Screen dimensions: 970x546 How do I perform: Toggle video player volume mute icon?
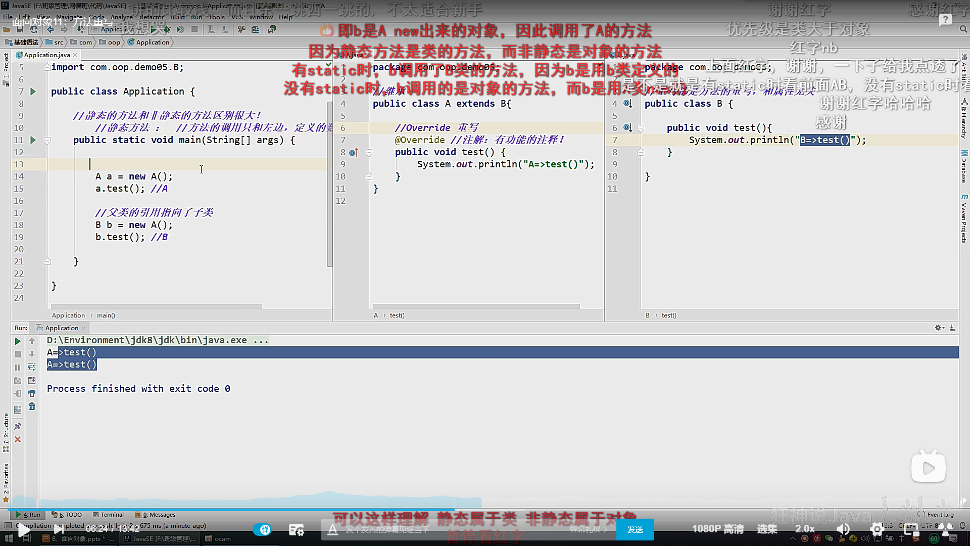[x=843, y=529]
